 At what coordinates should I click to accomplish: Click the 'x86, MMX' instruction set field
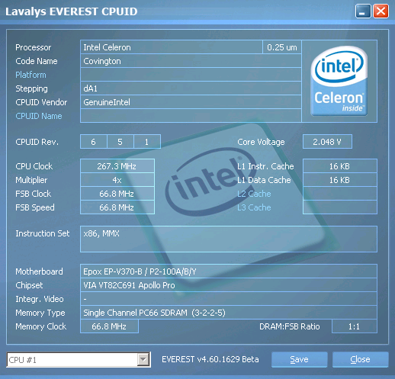229,239
